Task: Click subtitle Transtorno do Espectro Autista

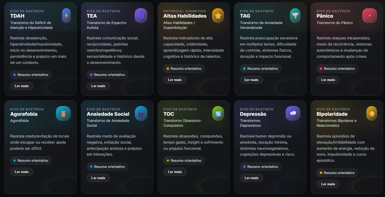Action: coord(107,25)
